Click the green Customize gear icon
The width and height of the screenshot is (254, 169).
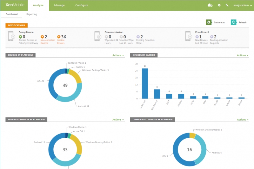209,22
